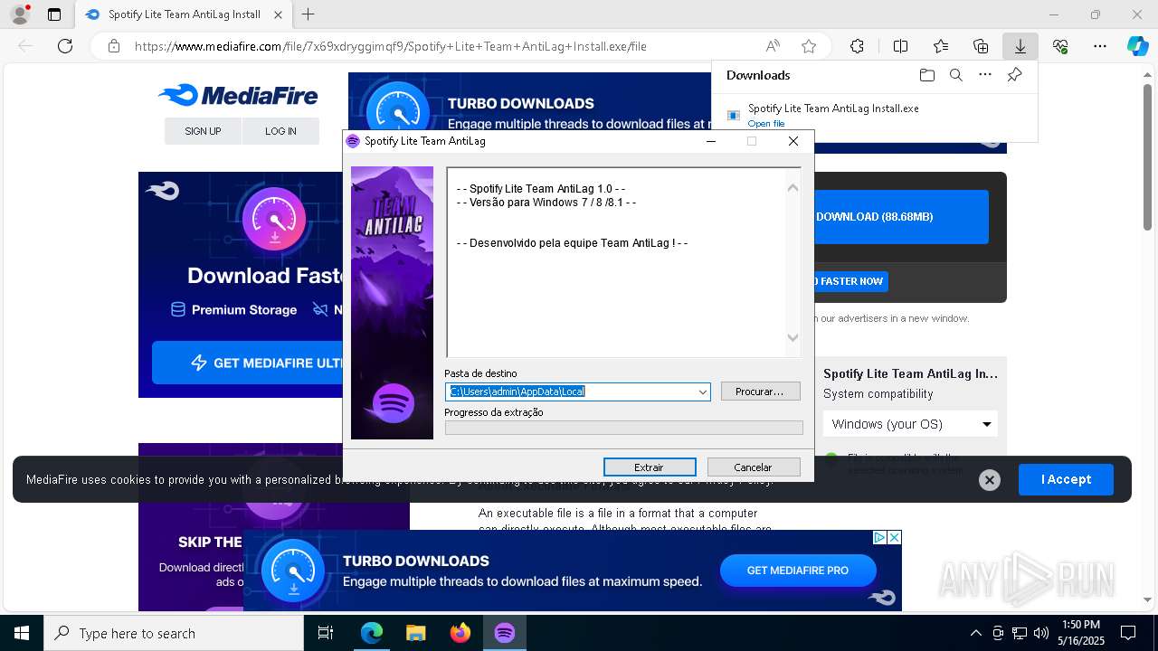Image resolution: width=1158 pixels, height=651 pixels.
Task: Pin the Downloads panel
Action: [1014, 75]
